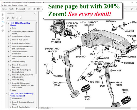Expand Group 11 - Lights, Instruments and Accessories
The width and height of the screenshot is (137, 110).
[x=8, y=75]
